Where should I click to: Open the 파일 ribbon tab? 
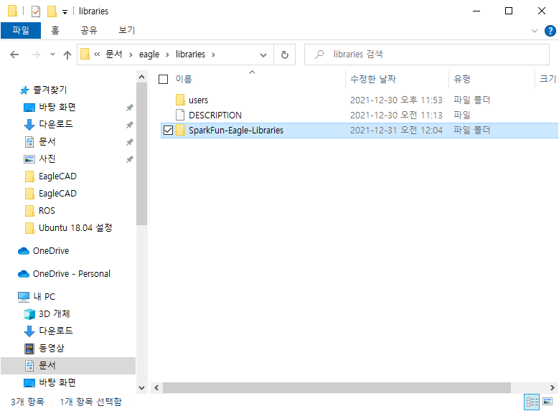point(21,30)
